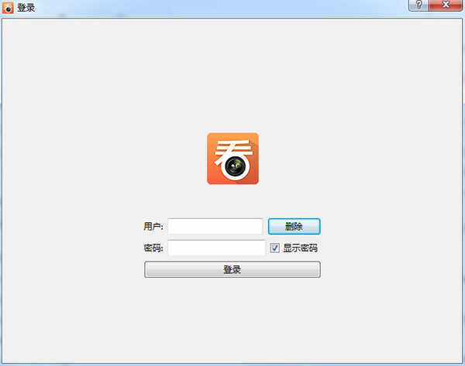Click right end of the 用户 input box
The image size is (465, 366).
(257, 227)
